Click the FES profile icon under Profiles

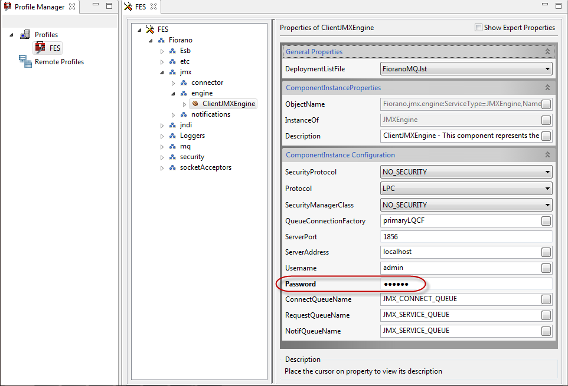(x=40, y=48)
